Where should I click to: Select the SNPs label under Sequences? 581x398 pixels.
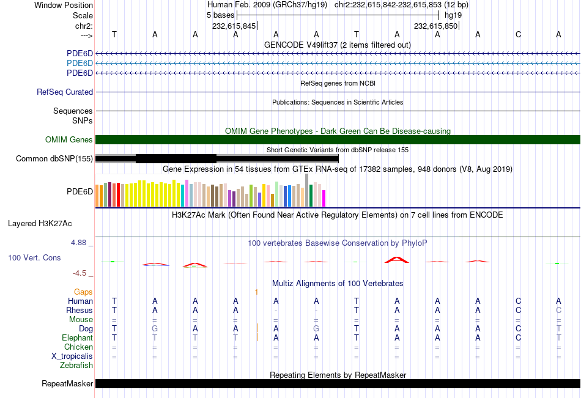(x=83, y=121)
